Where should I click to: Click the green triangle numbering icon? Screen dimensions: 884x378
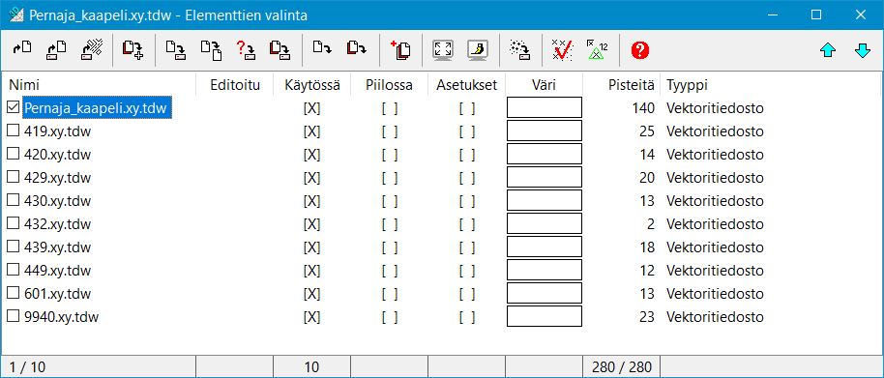pyautogui.click(x=597, y=50)
